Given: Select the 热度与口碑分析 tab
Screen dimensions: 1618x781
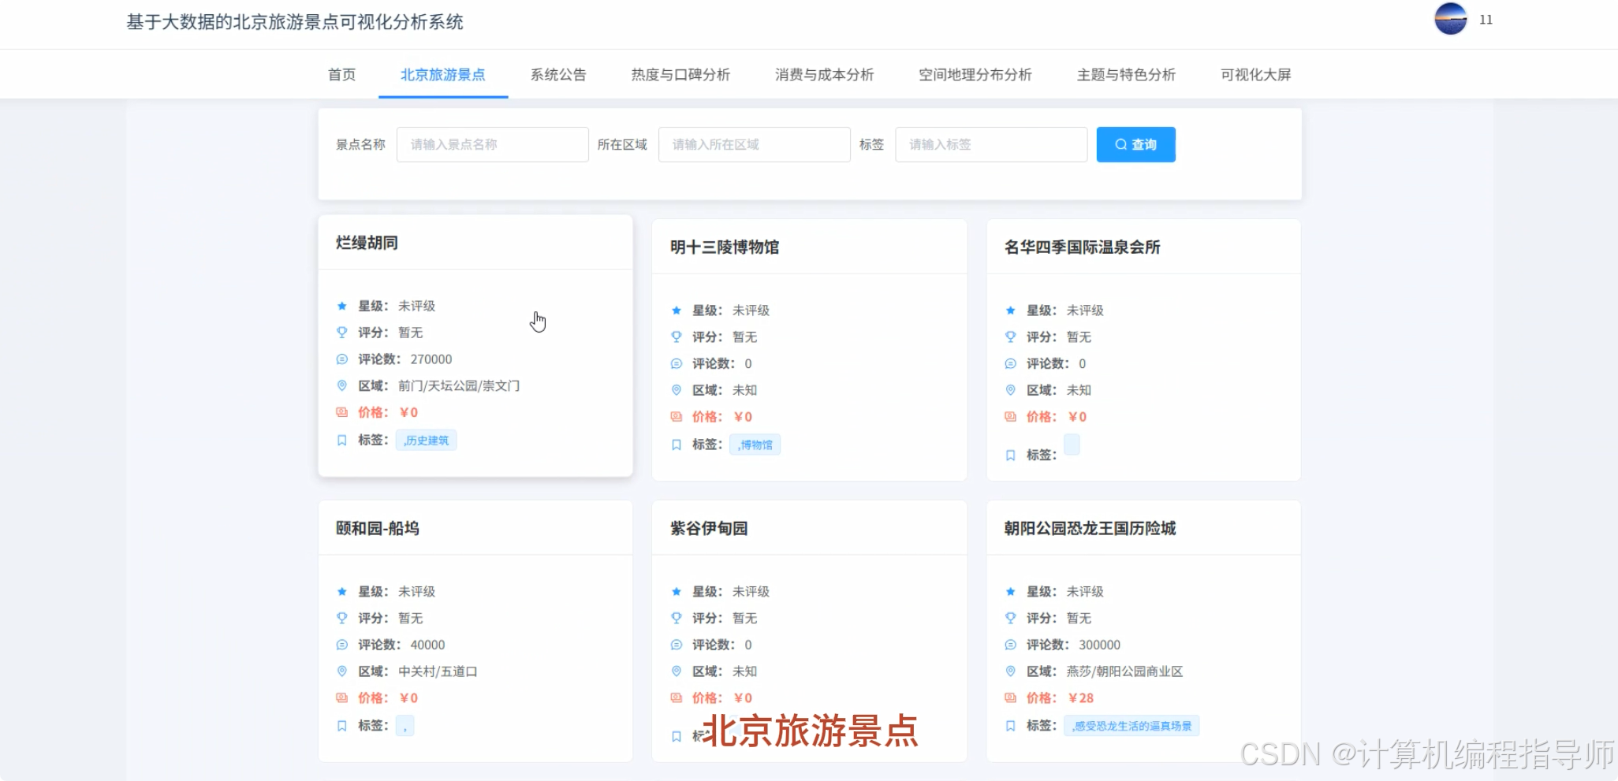Looking at the screenshot, I should click(680, 74).
